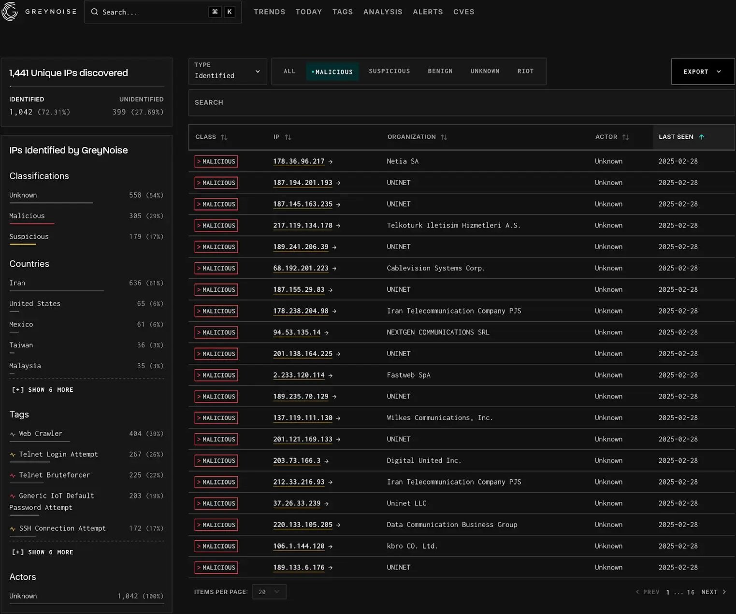Screen dimensions: 736x614
Task: Click arrow icon beside 2.233.120.114
Action: 331,375
